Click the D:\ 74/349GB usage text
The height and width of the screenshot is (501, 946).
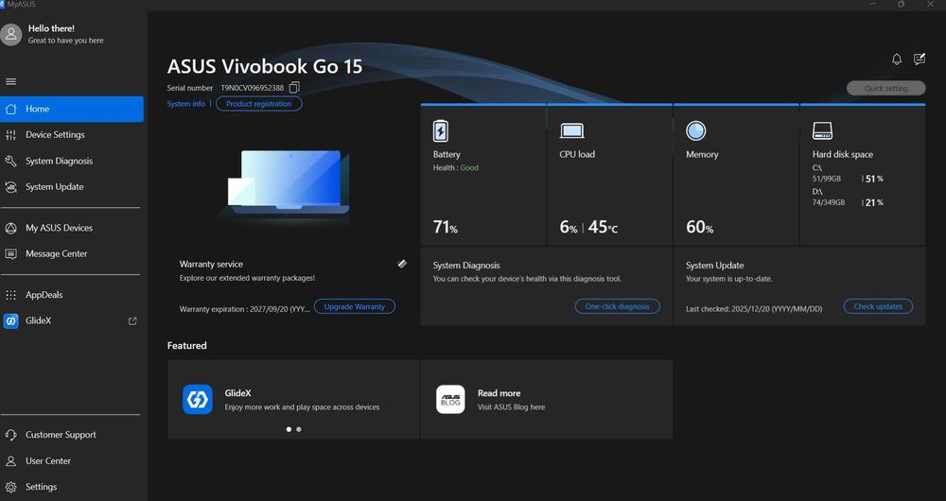pos(829,202)
